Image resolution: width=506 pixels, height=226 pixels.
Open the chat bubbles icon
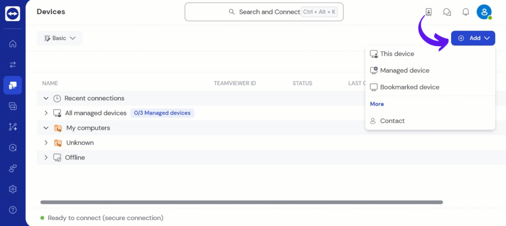pos(447,12)
